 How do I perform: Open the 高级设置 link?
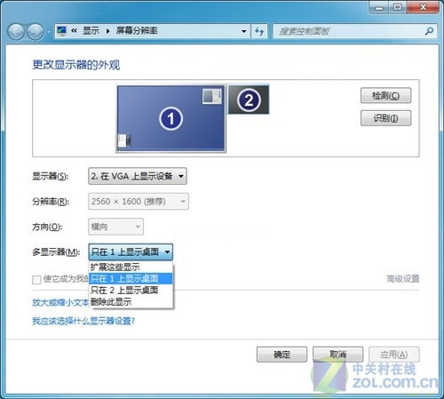click(x=403, y=279)
